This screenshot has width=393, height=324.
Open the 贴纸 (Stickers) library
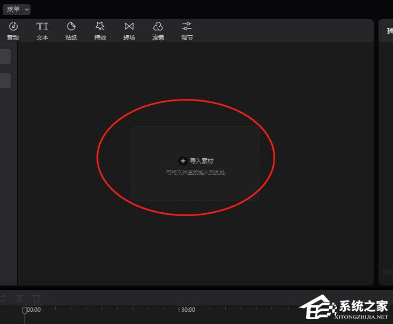(x=71, y=31)
